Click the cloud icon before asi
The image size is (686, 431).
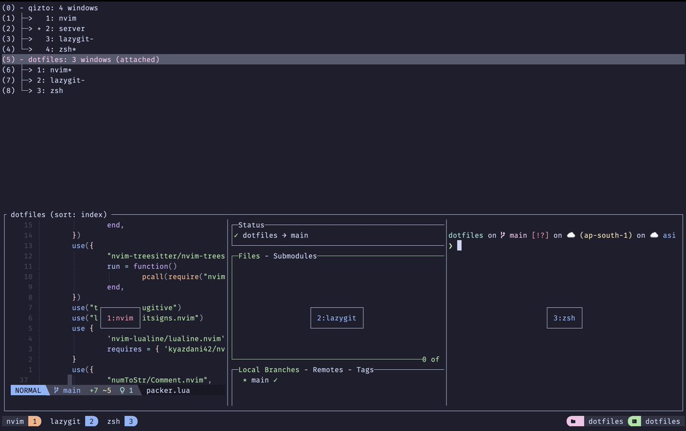coord(654,235)
